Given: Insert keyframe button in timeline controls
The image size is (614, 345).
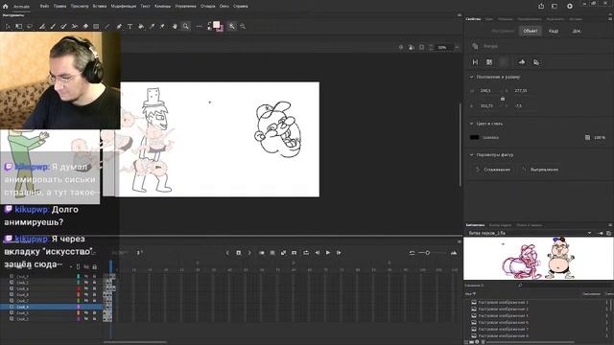Looking at the screenshot, I should (x=239, y=253).
